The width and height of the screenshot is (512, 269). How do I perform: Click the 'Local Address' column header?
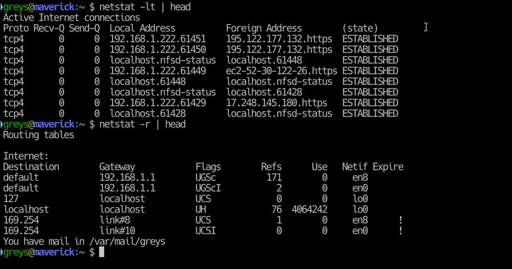142,29
